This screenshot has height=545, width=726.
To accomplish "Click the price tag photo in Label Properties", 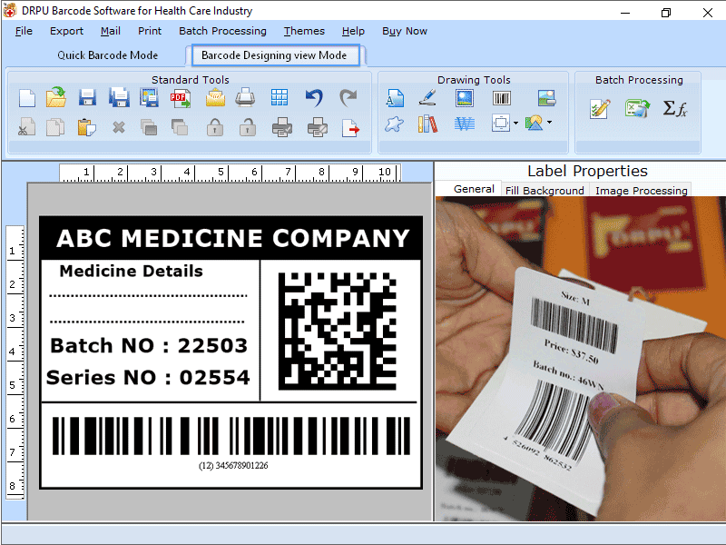I will [581, 359].
